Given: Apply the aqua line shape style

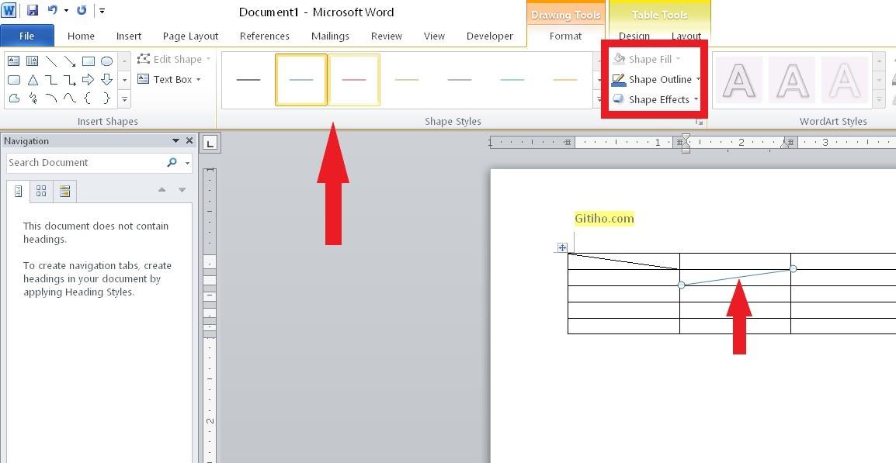Looking at the screenshot, I should coord(512,80).
